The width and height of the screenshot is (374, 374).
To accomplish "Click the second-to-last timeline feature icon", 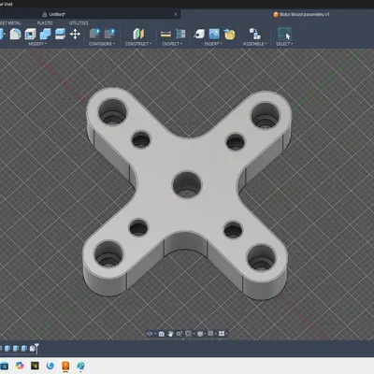I will click(x=24, y=349).
